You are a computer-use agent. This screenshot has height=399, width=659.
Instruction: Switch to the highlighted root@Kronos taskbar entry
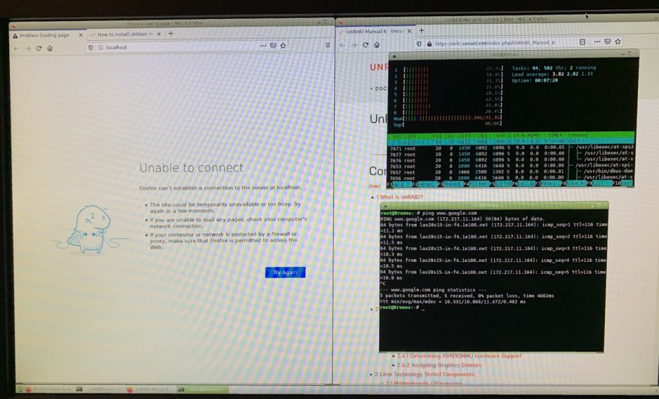(202, 389)
